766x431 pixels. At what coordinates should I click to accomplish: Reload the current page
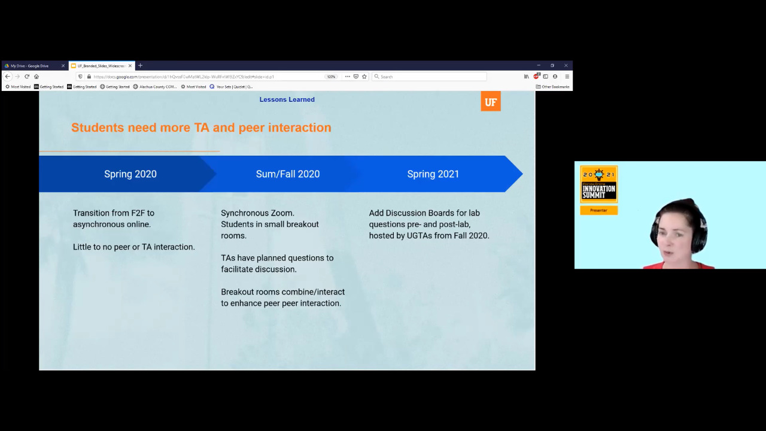click(27, 77)
